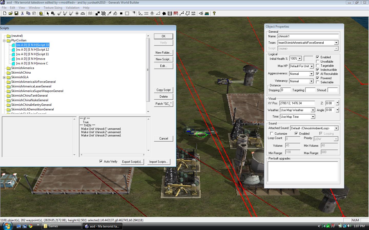Open a file with the folder icon
Screen dimensions: 369x230
coord(11,14)
